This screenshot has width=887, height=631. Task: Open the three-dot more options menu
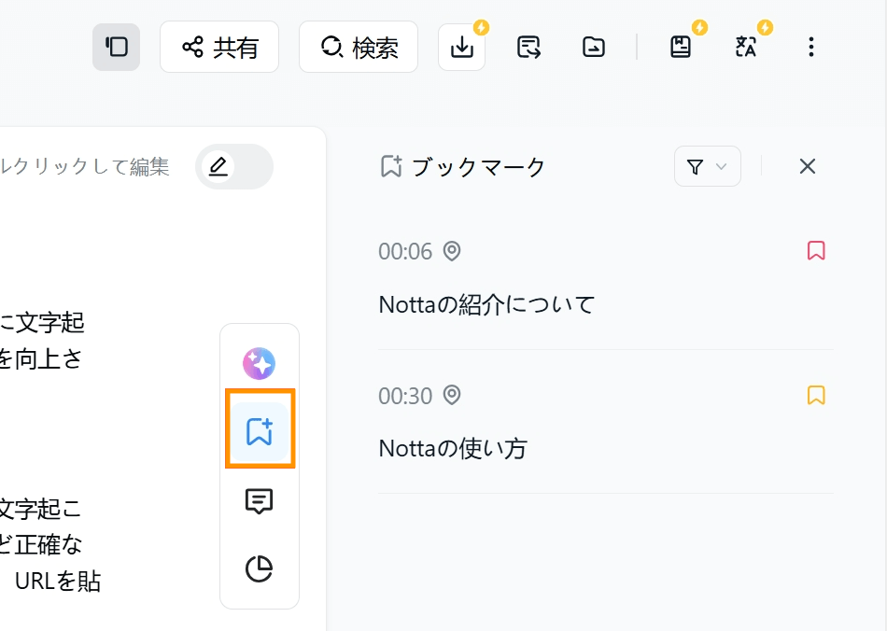click(x=811, y=47)
